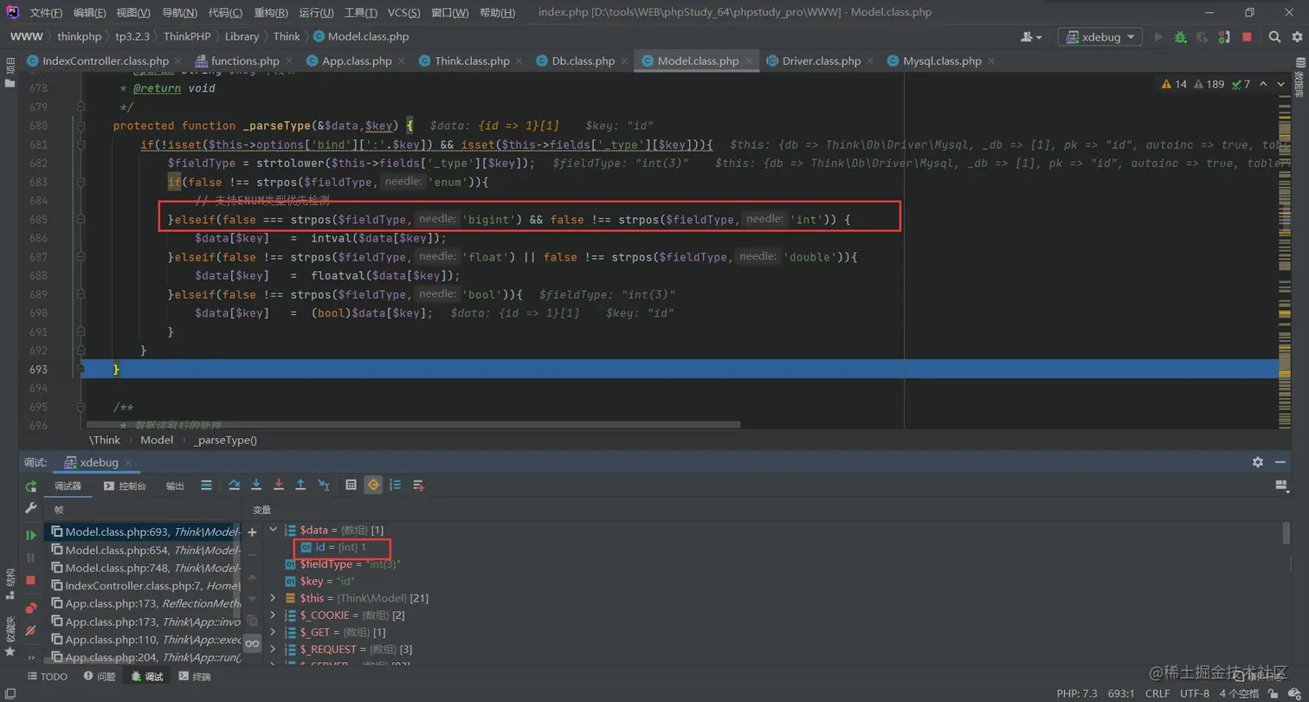Click Rerun xdebug green icon

[31, 486]
